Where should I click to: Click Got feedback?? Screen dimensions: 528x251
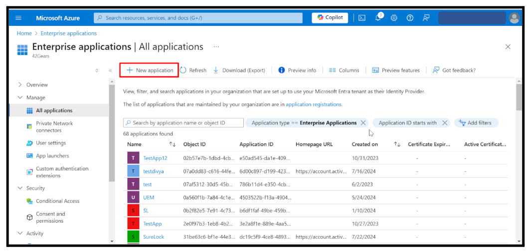coord(454,70)
